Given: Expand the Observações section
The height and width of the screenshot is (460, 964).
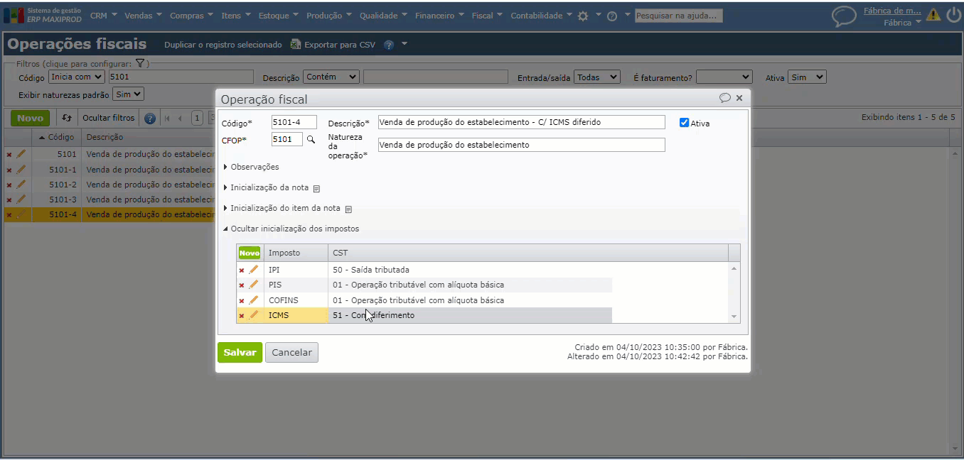Looking at the screenshot, I should pos(251,167).
